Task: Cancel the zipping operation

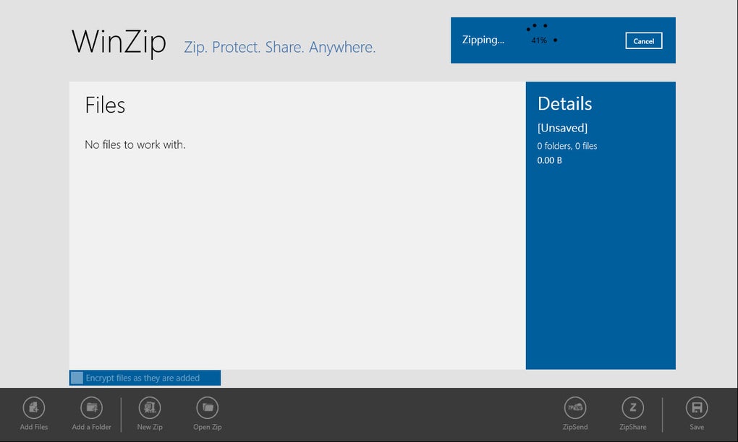Action: click(x=644, y=41)
